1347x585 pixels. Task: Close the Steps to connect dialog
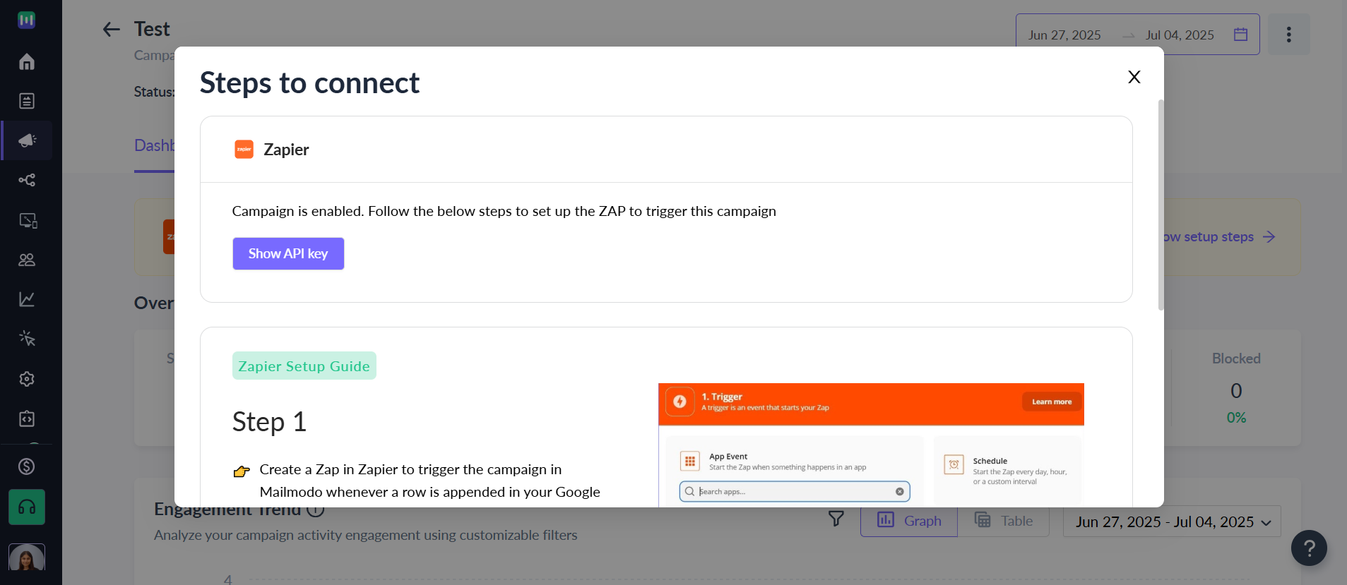(1134, 77)
